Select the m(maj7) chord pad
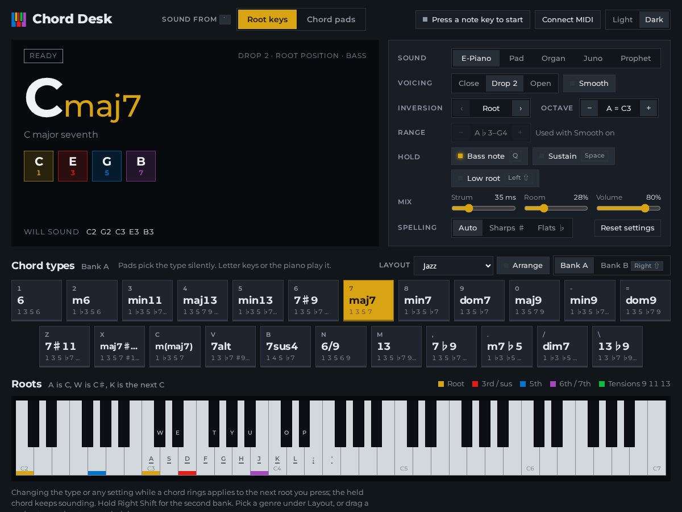 point(174,346)
